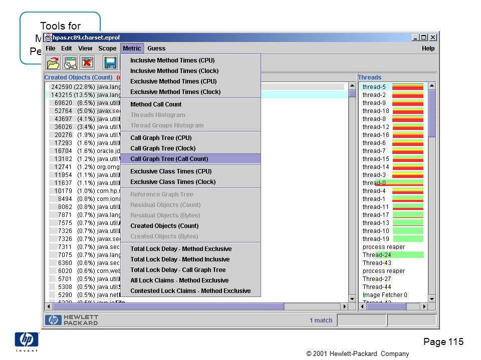Click the Threads vertical scrollbar thumb
Viewport: 481px width, 360px height.
[432, 113]
